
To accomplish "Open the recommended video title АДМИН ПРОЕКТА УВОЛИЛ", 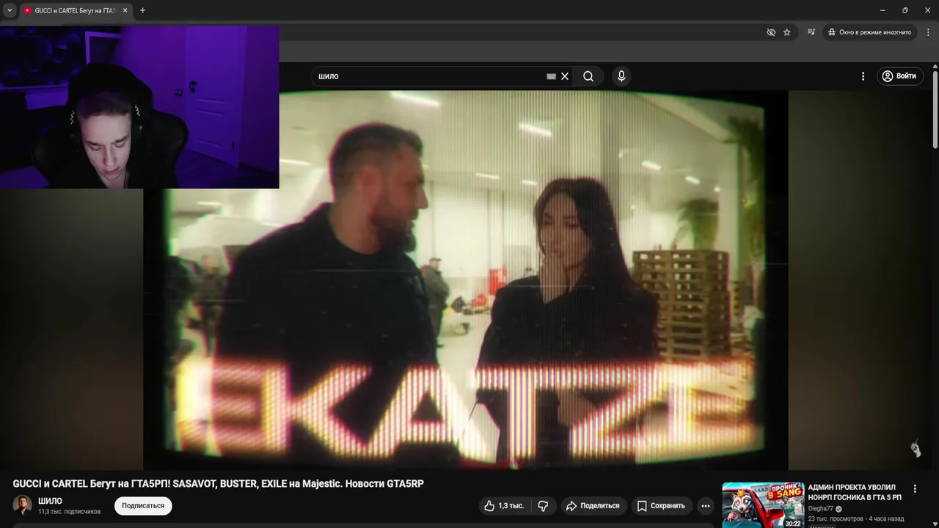I will pos(855,492).
